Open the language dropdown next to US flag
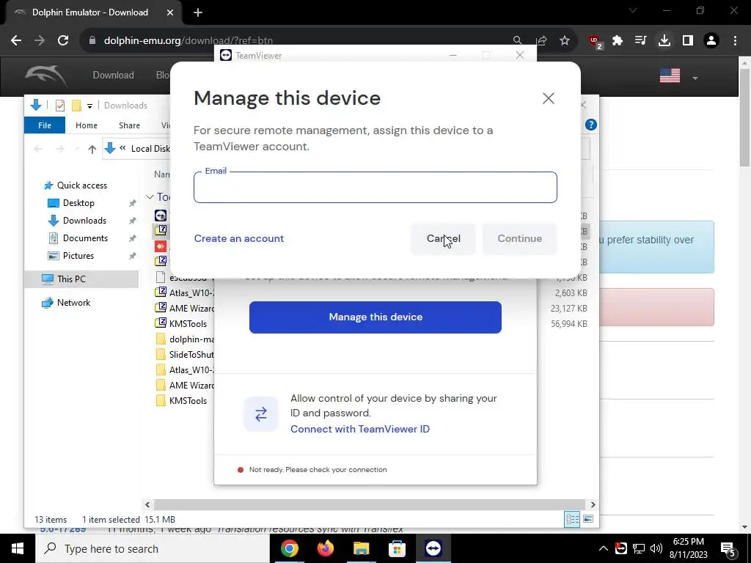 [695, 78]
